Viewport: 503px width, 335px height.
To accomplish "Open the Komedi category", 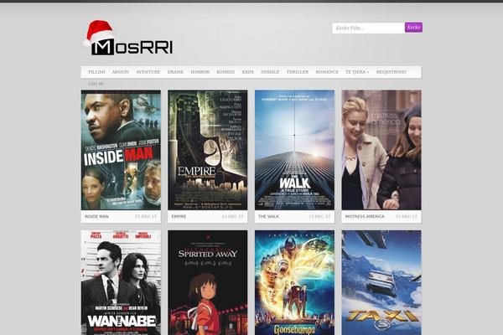I will pos(226,72).
